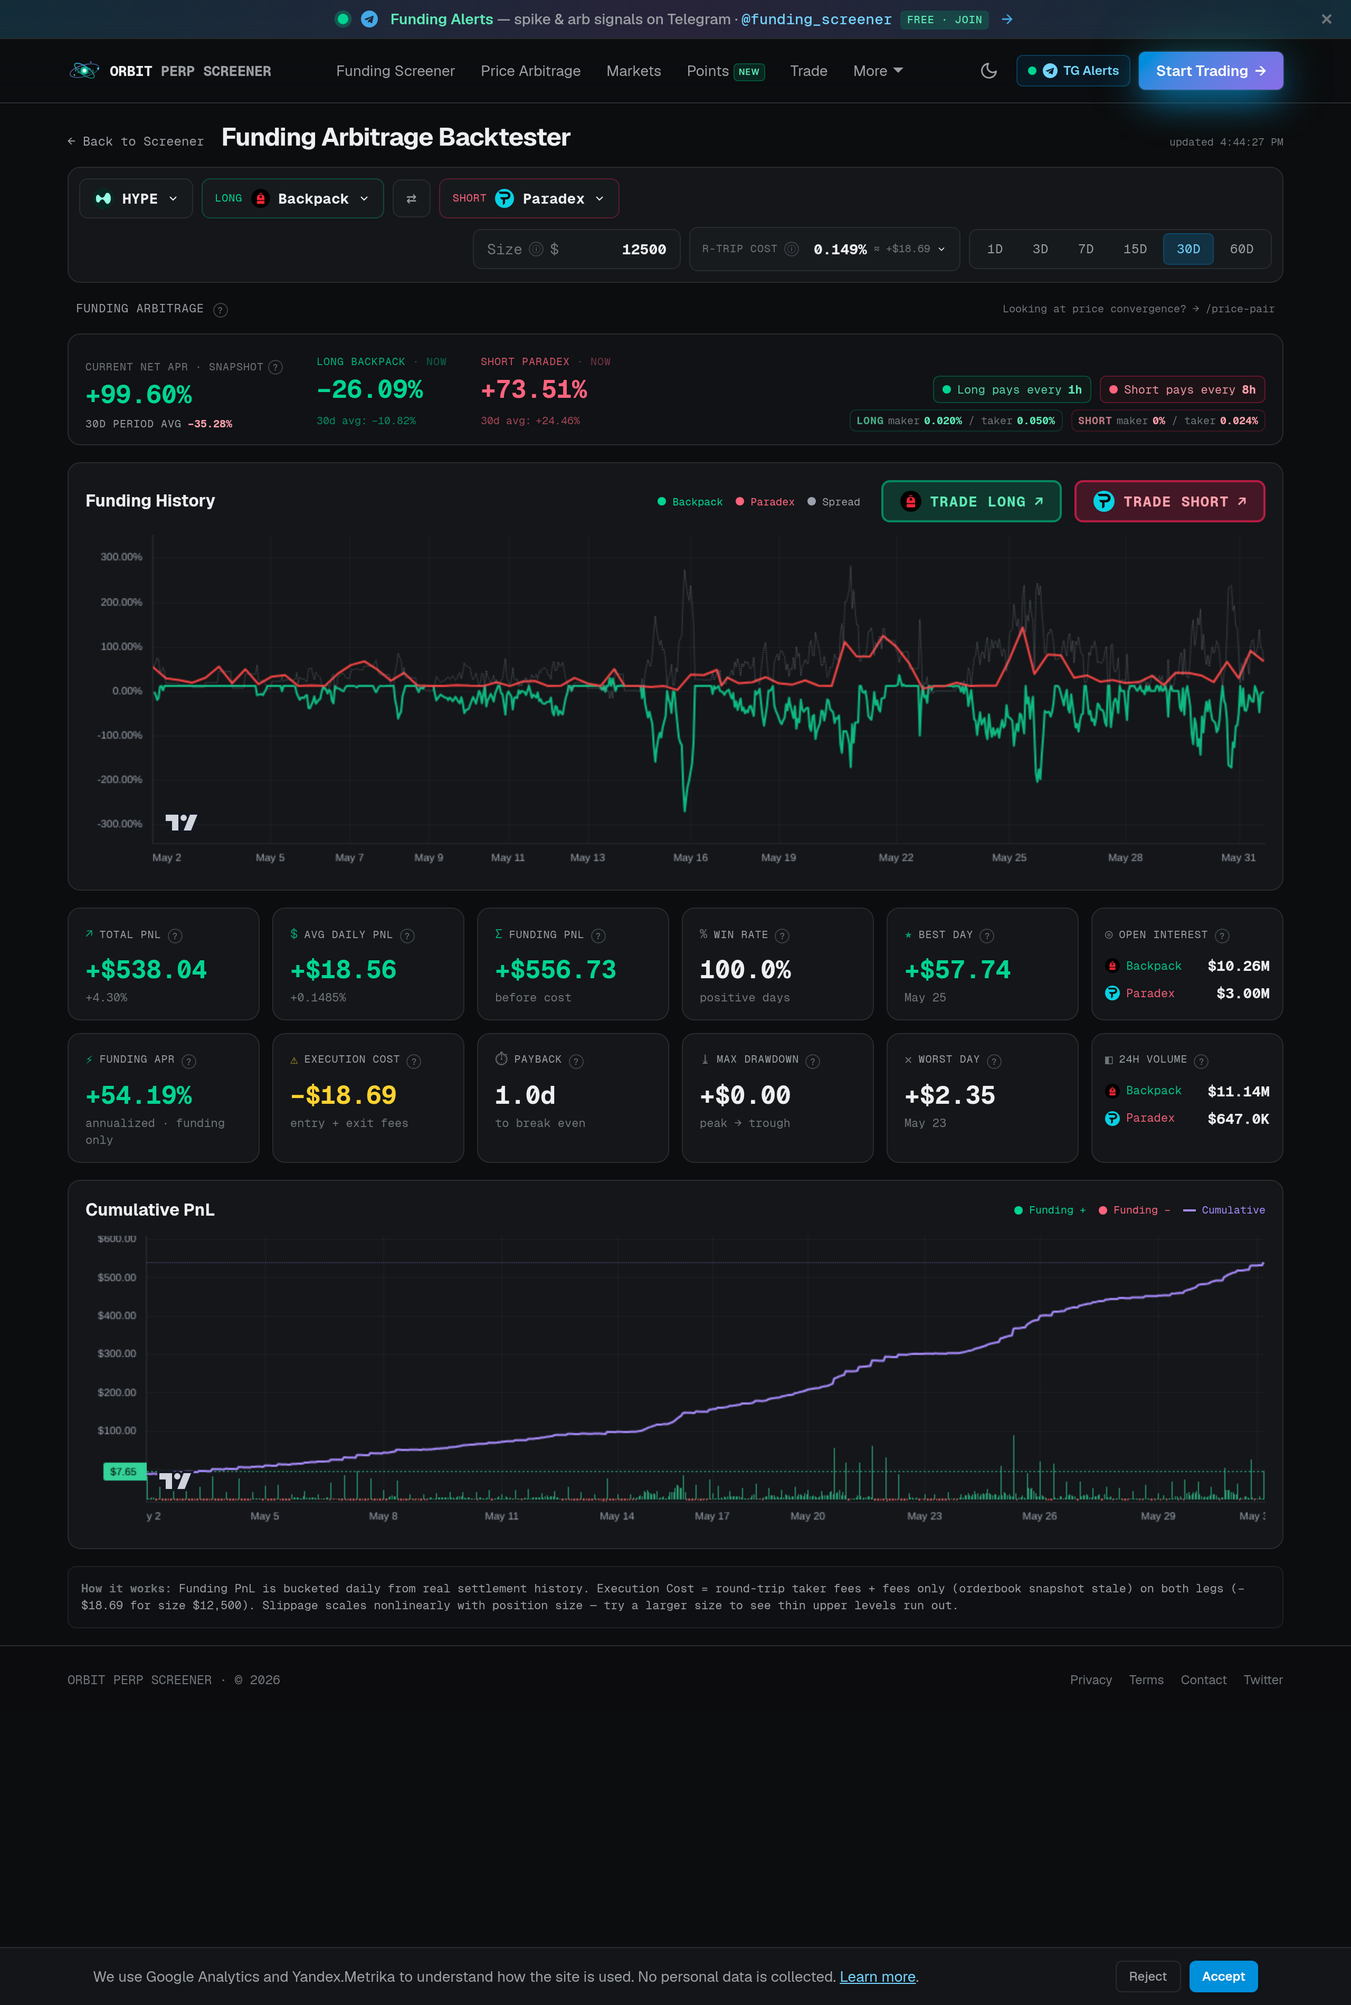Open the SHORT Paradex exchange dropdown
The image size is (1351, 2005).
[x=528, y=198]
